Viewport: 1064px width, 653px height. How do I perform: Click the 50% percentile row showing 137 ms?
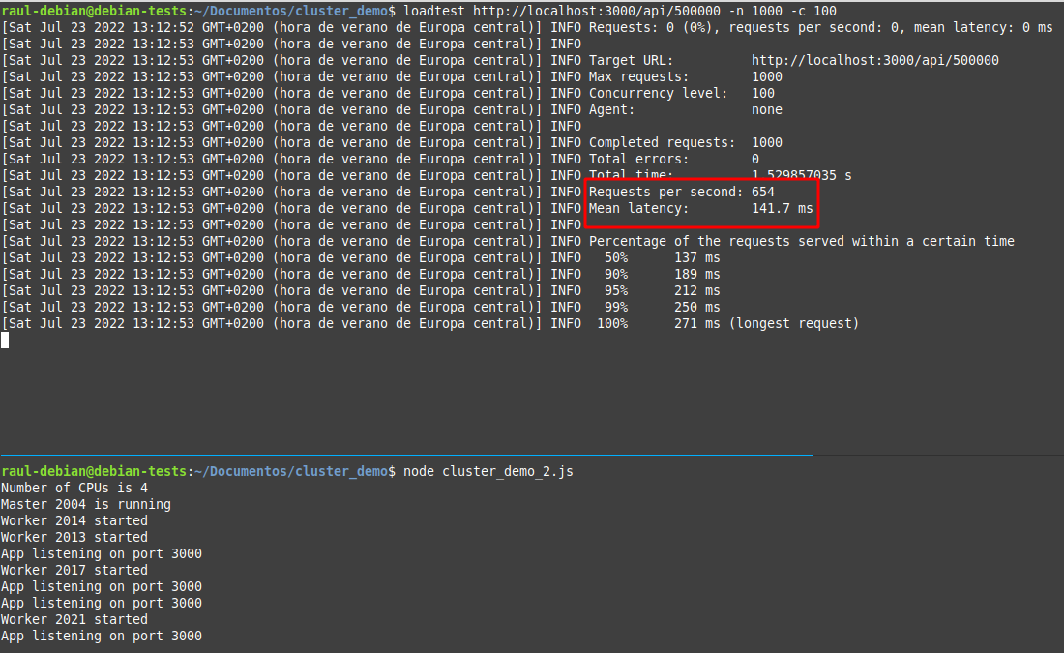click(662, 257)
